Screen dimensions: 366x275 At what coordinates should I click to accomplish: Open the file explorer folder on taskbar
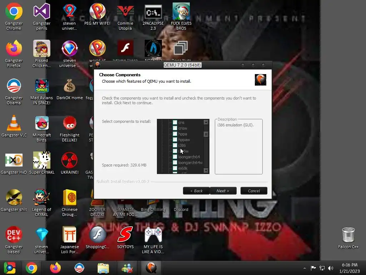103,268
